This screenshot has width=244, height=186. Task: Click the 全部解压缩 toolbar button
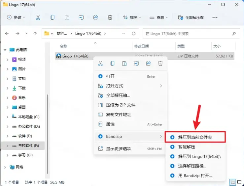point(191,17)
